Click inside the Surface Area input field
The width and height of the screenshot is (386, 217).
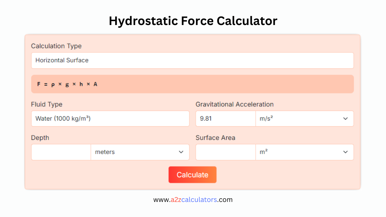[226, 152]
